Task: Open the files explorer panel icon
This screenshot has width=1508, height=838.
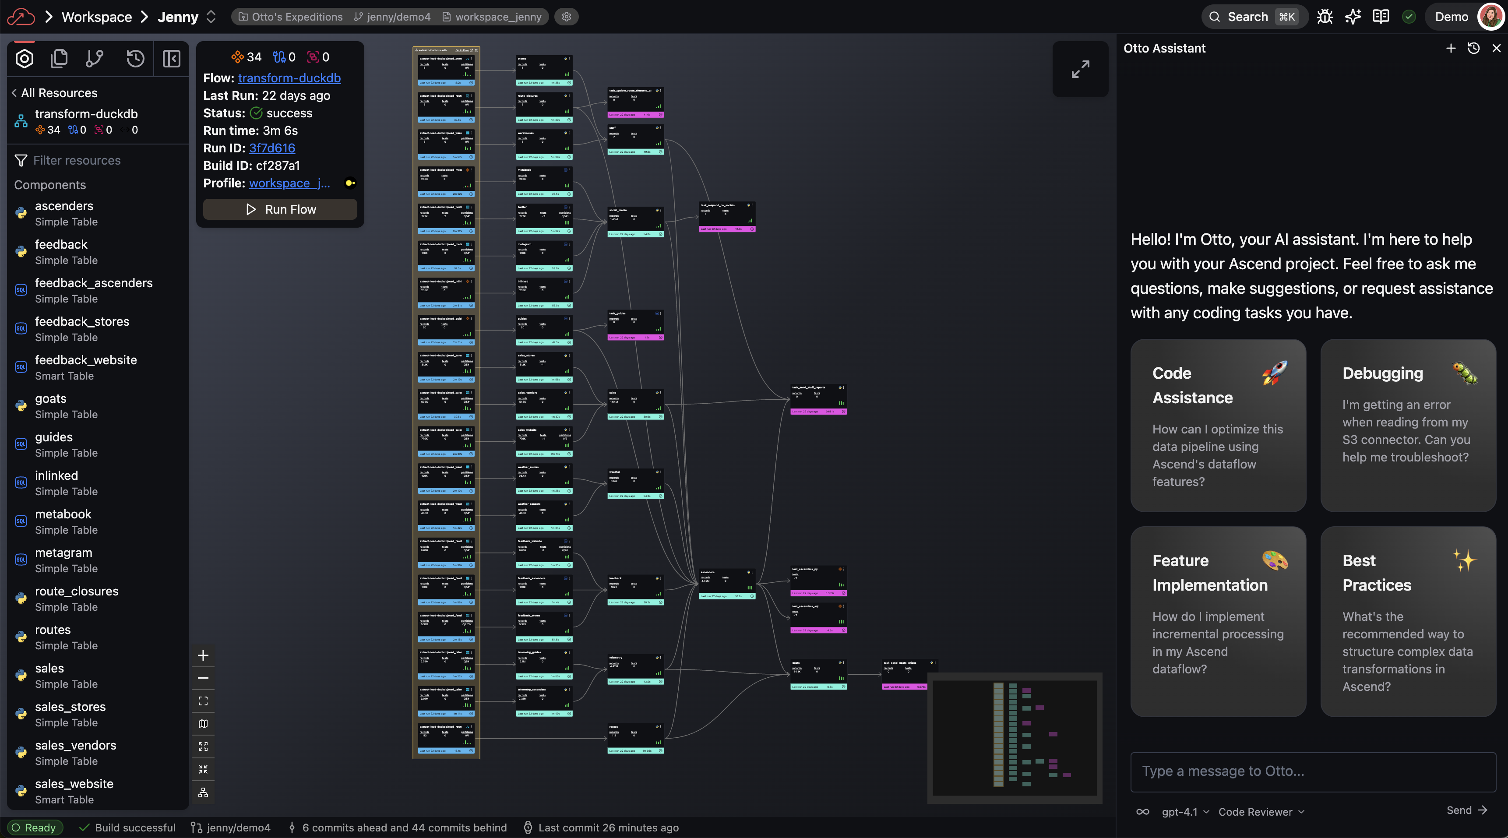Action: pyautogui.click(x=59, y=59)
